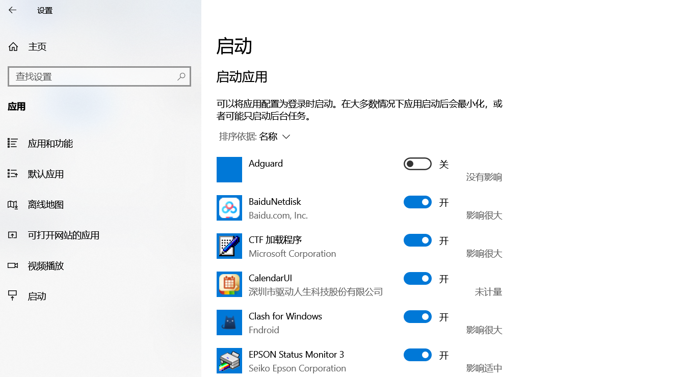
Task: Click the 应用和功能 list icon
Action: 13,143
